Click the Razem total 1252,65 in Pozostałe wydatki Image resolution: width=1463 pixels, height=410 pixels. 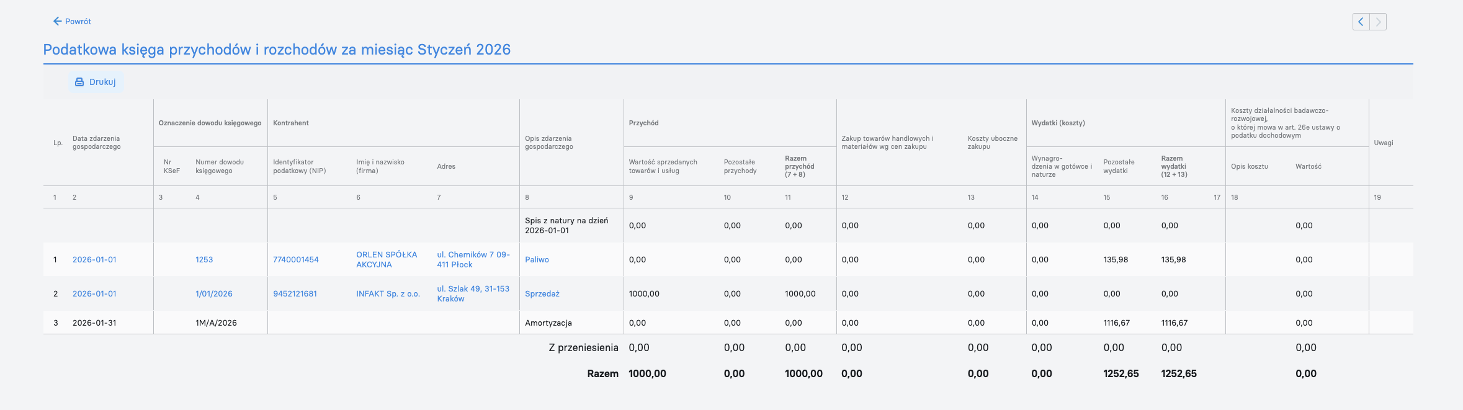1121,374
